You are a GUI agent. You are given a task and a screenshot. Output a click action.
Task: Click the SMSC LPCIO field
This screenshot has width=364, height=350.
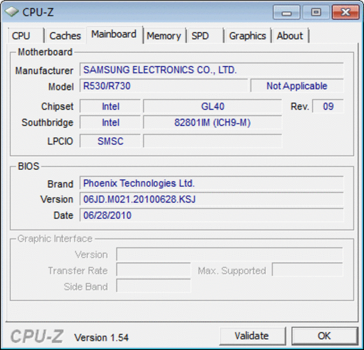point(110,141)
